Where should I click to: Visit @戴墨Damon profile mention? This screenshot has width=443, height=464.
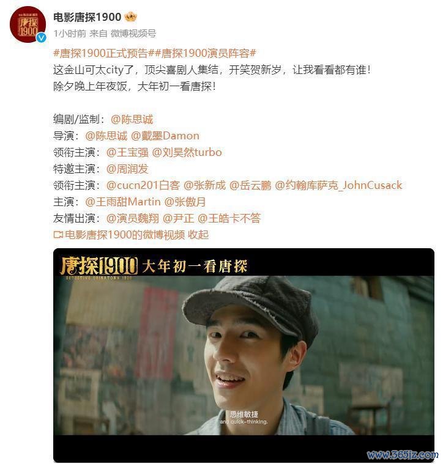(x=165, y=136)
